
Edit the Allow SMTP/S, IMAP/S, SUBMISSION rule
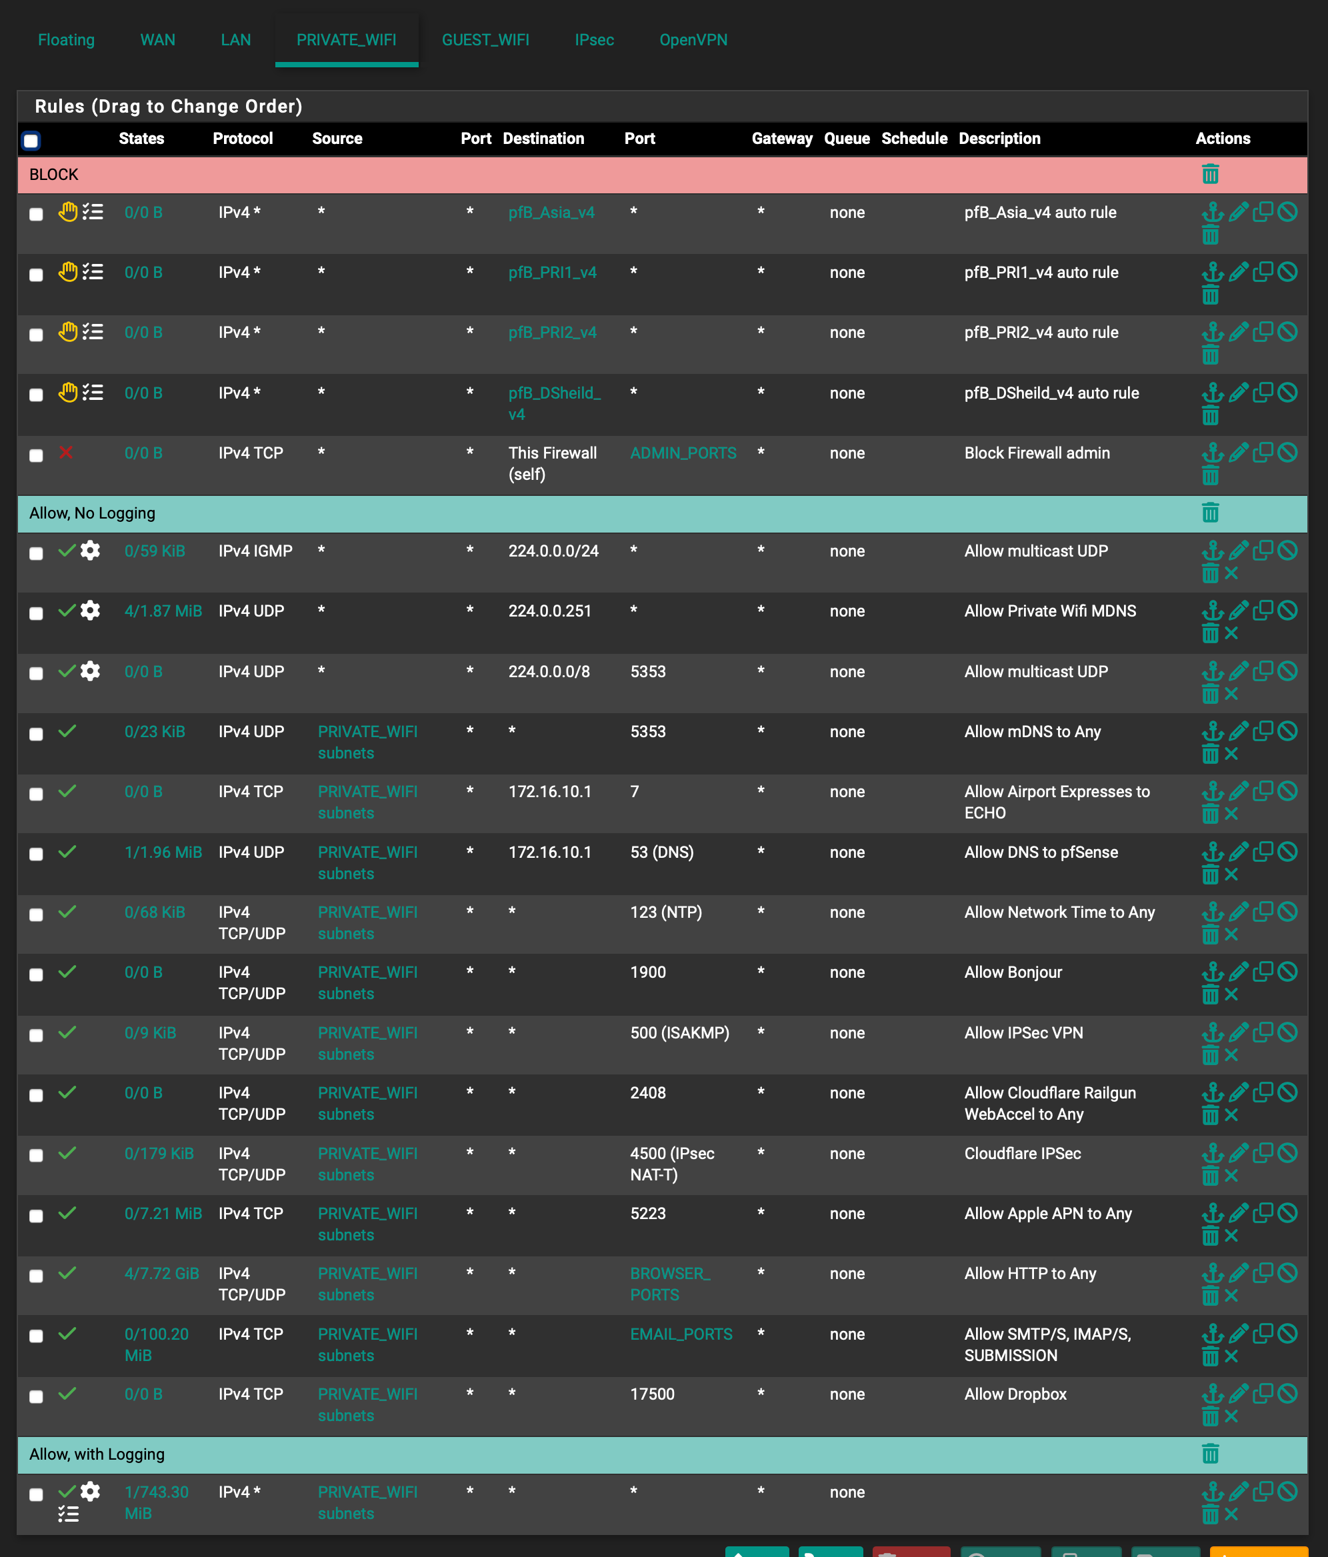click(x=1239, y=1334)
